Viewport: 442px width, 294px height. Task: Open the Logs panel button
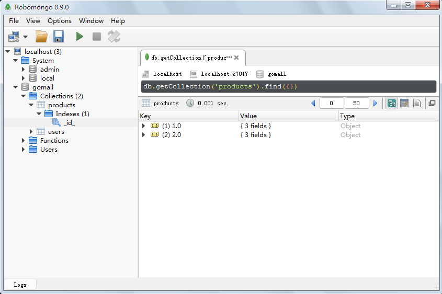click(20, 285)
